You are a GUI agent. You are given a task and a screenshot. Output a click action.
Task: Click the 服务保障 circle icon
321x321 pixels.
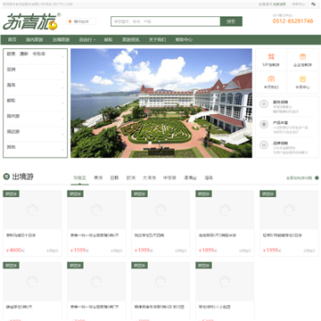(264, 104)
